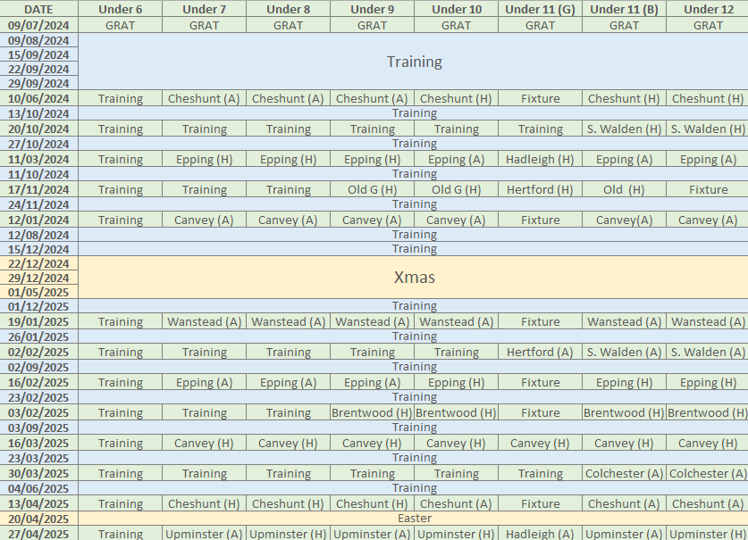Image resolution: width=748 pixels, height=540 pixels.
Task: Select Cheshunt (A) under Under 8
Action: pos(289,98)
